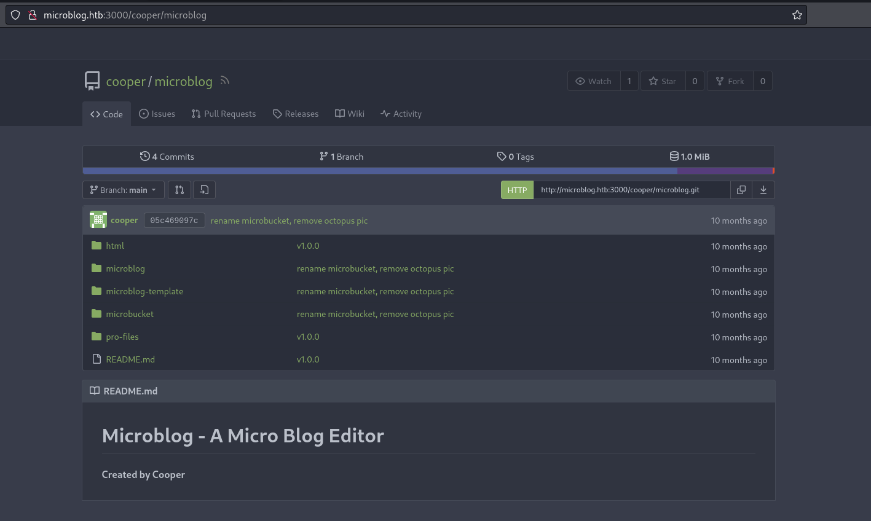Open the pro-files folder

122,337
